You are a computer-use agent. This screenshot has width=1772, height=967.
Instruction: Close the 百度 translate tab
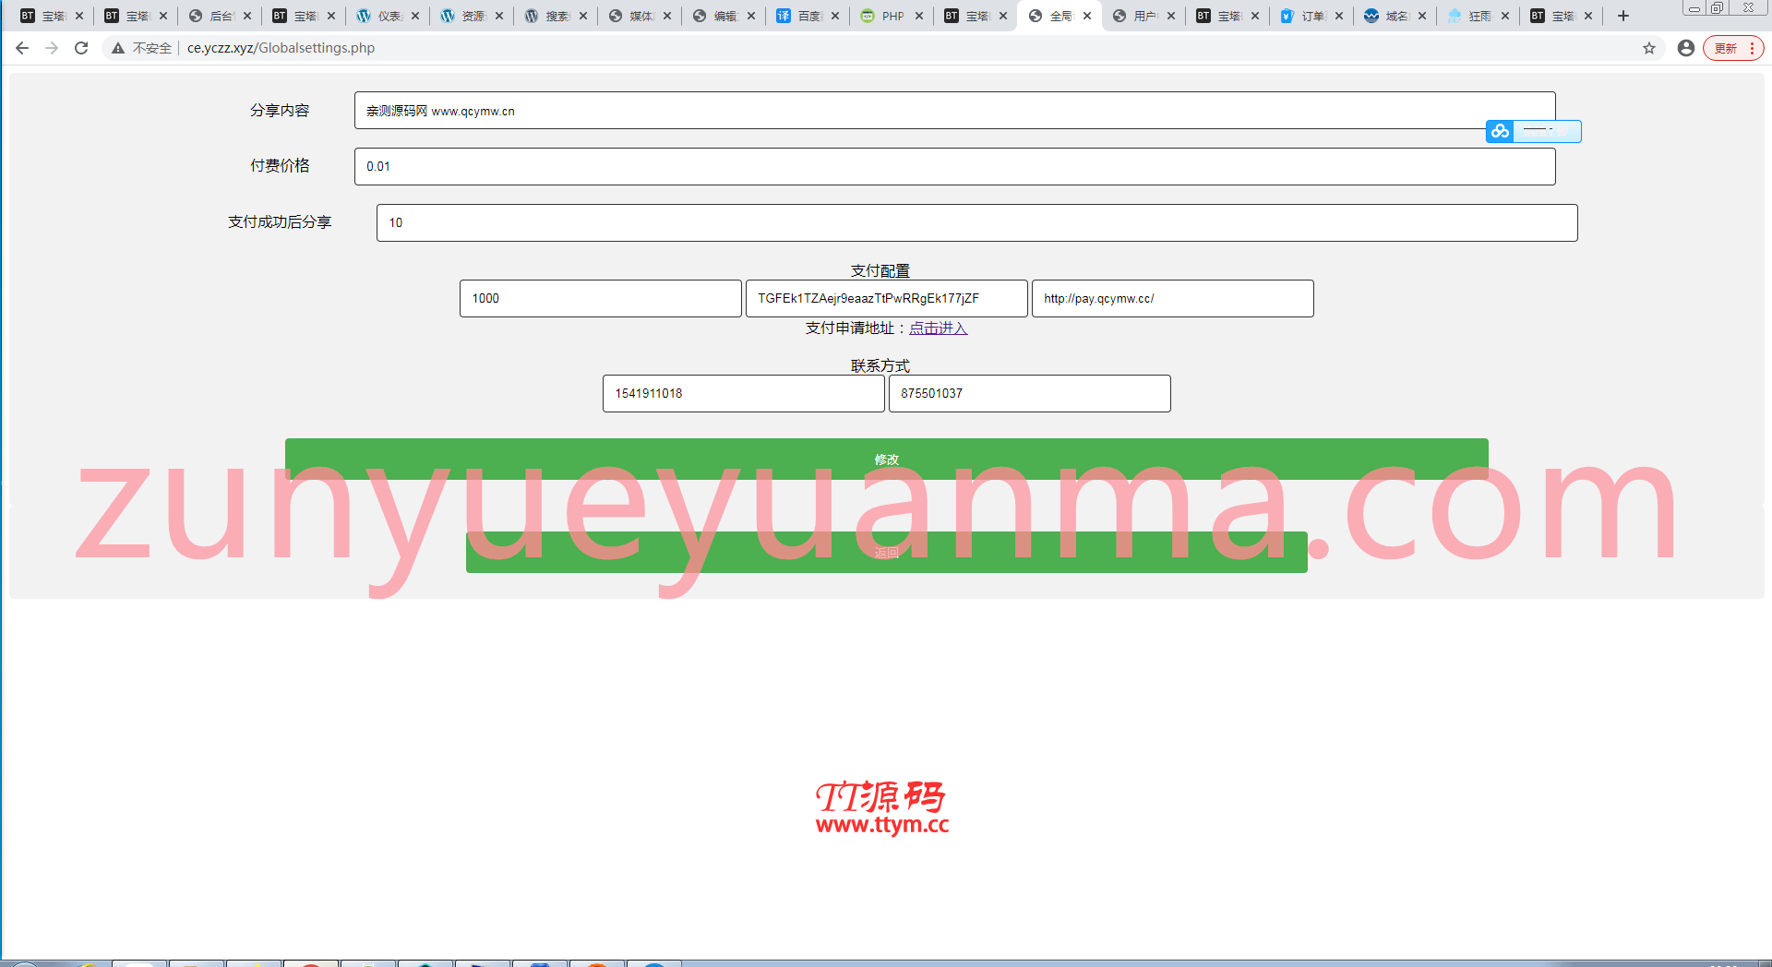(x=835, y=16)
